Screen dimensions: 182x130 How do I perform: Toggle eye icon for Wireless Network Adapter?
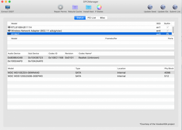click(9, 31)
